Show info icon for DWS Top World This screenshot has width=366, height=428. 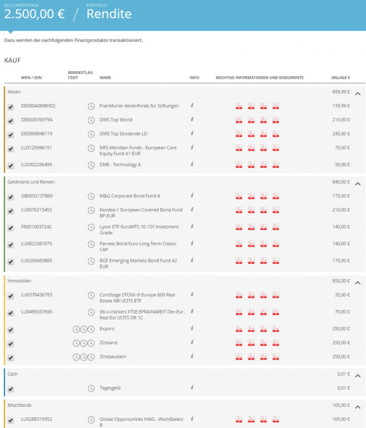192,119
